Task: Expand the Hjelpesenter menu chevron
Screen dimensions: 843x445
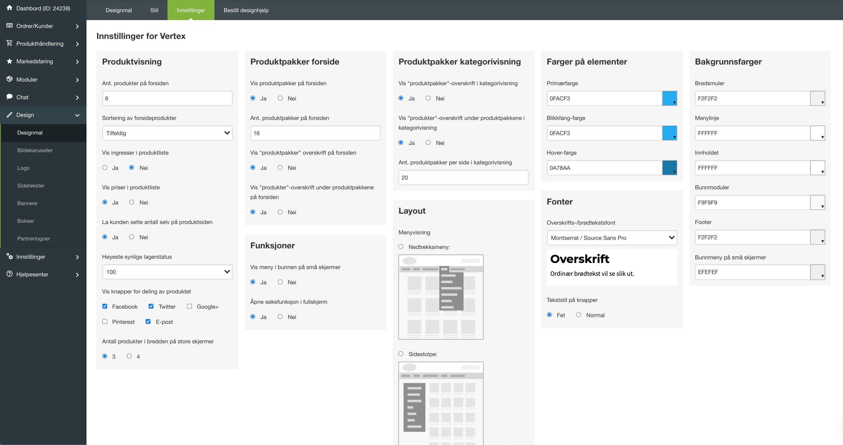Action: click(x=77, y=275)
